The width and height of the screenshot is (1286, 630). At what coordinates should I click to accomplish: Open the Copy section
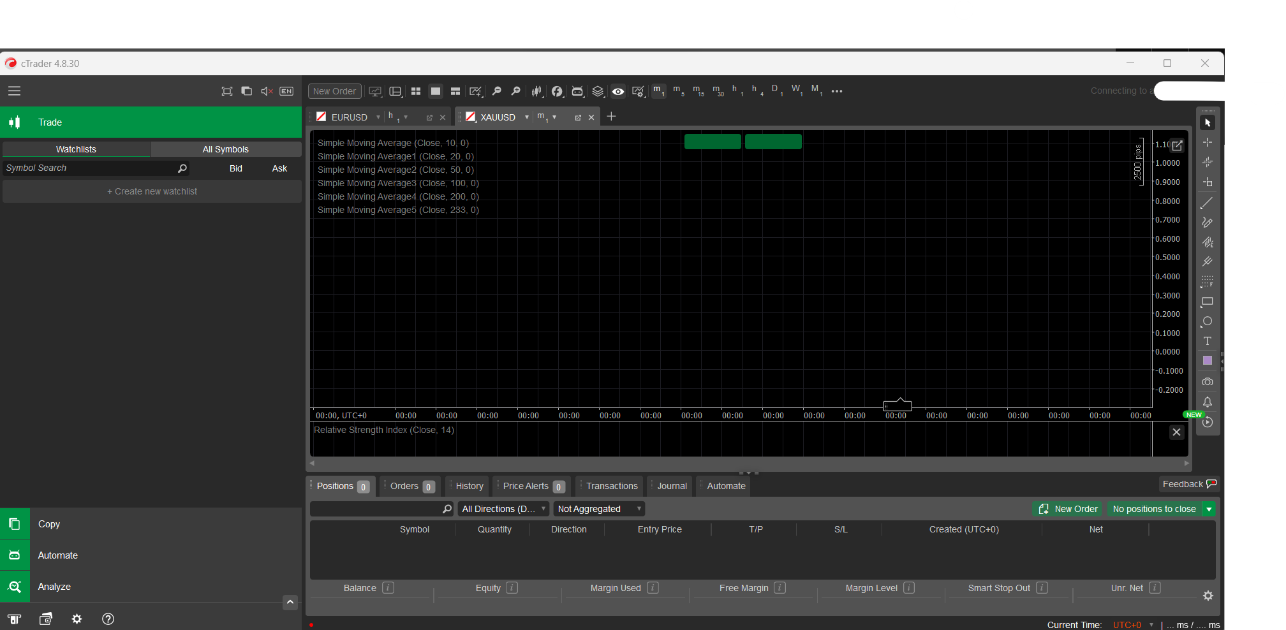151,524
